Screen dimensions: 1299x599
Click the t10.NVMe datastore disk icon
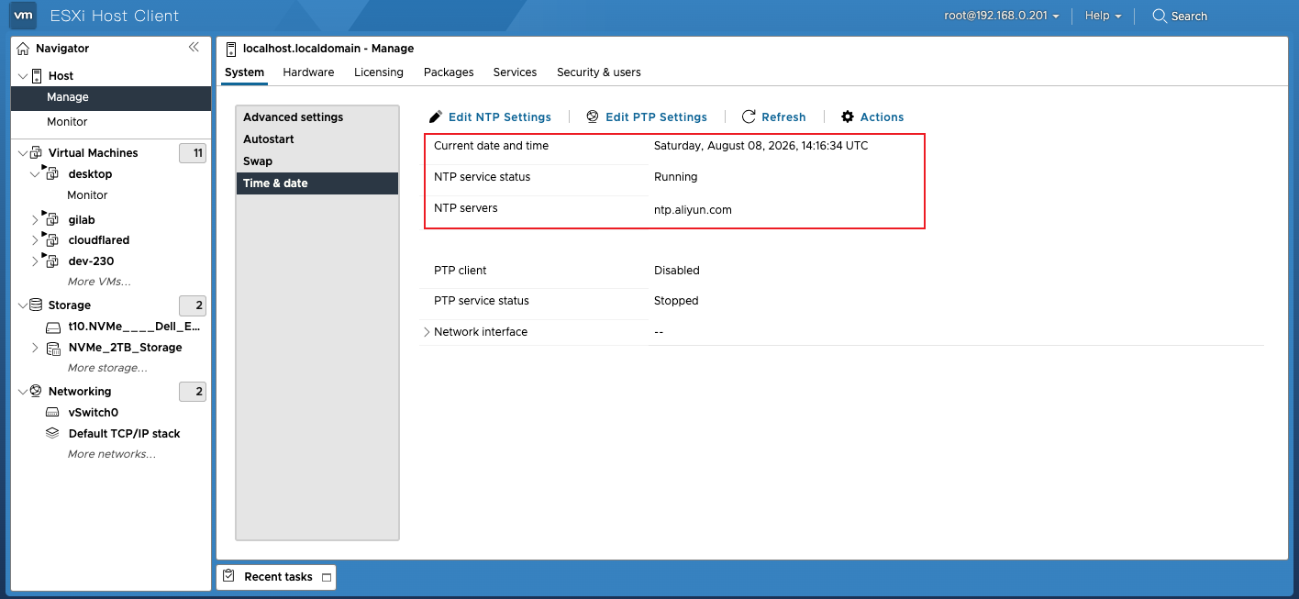[53, 327]
